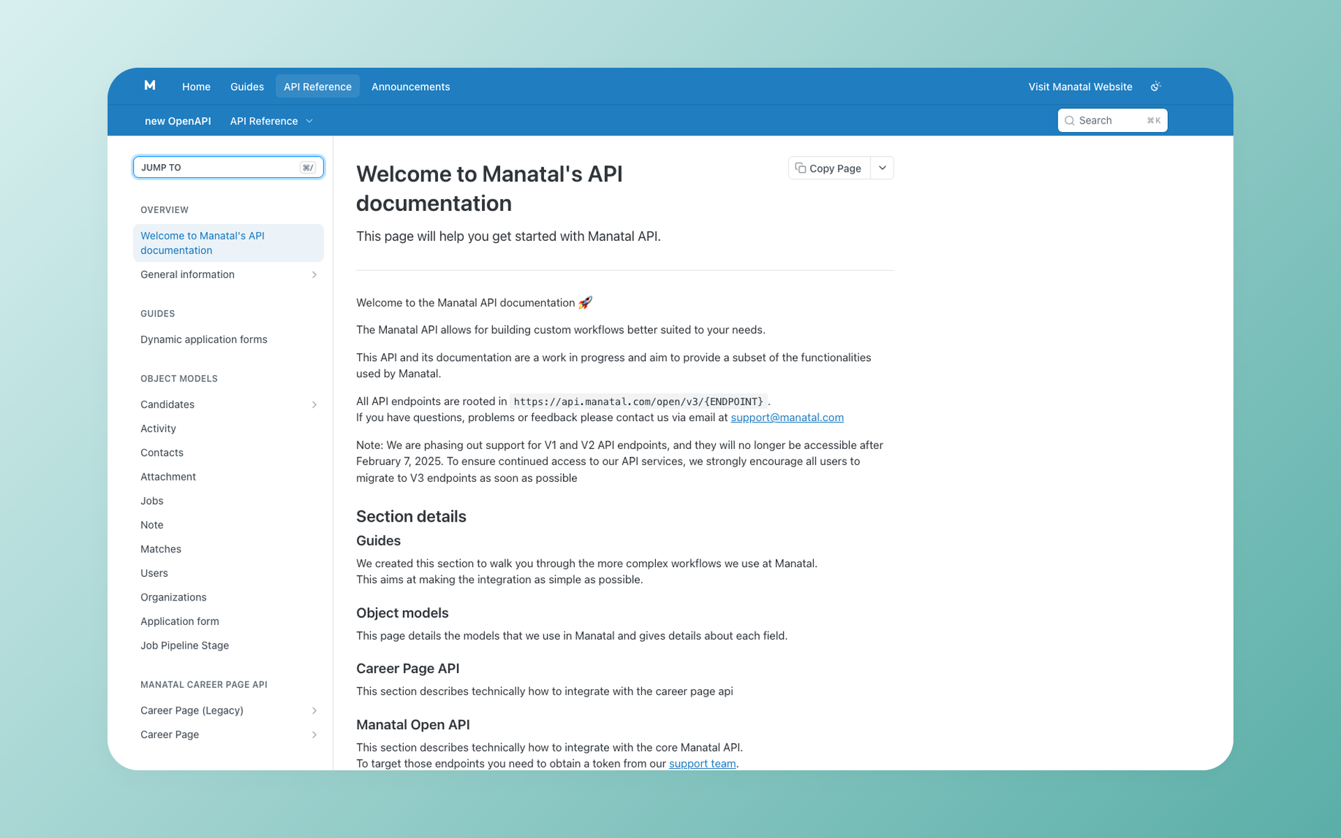Open Application form object model

(179, 622)
